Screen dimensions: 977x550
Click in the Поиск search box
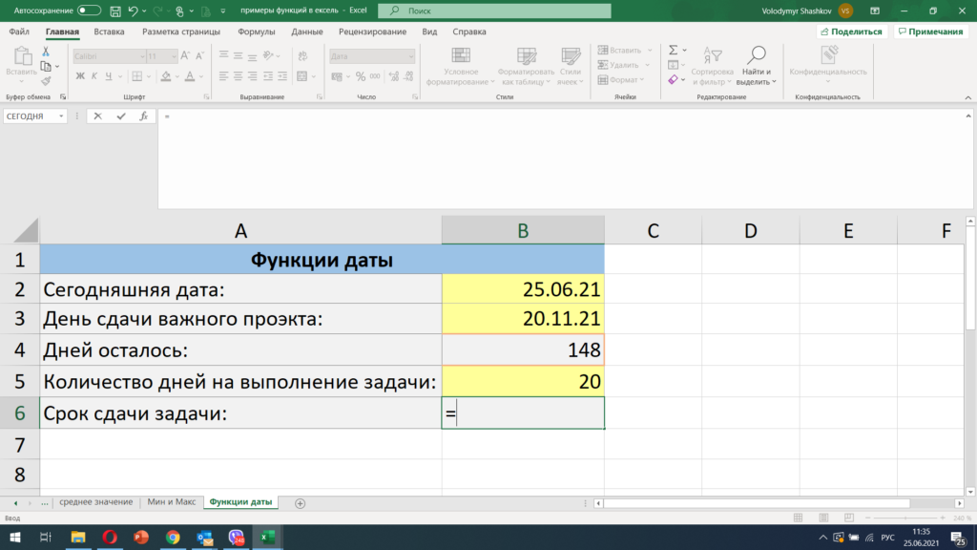pos(494,11)
